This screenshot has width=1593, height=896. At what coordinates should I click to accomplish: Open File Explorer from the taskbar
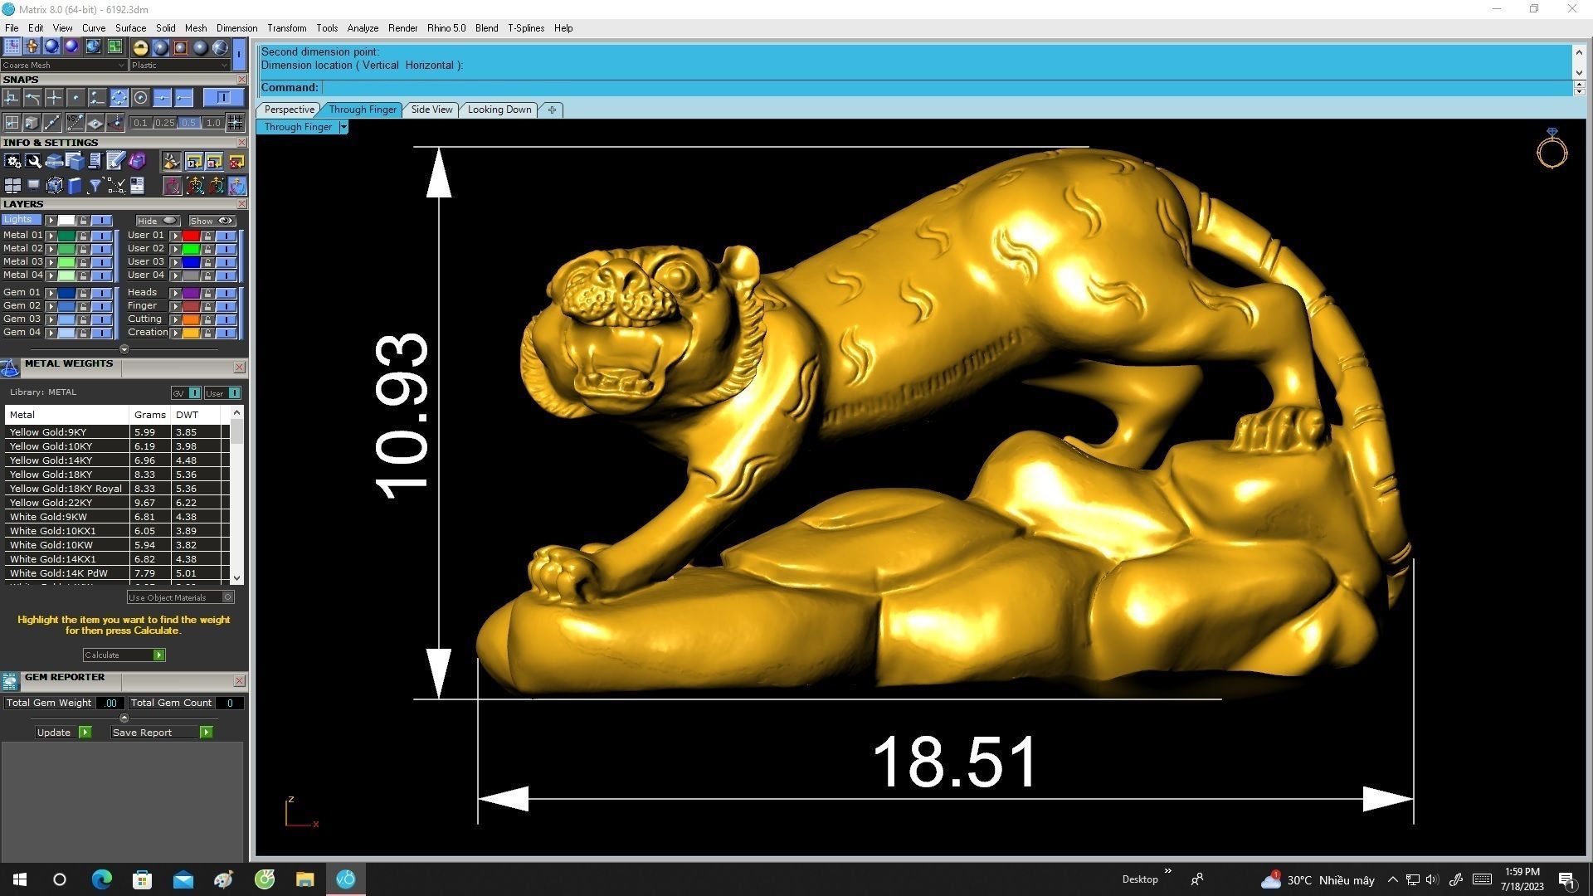[304, 879]
